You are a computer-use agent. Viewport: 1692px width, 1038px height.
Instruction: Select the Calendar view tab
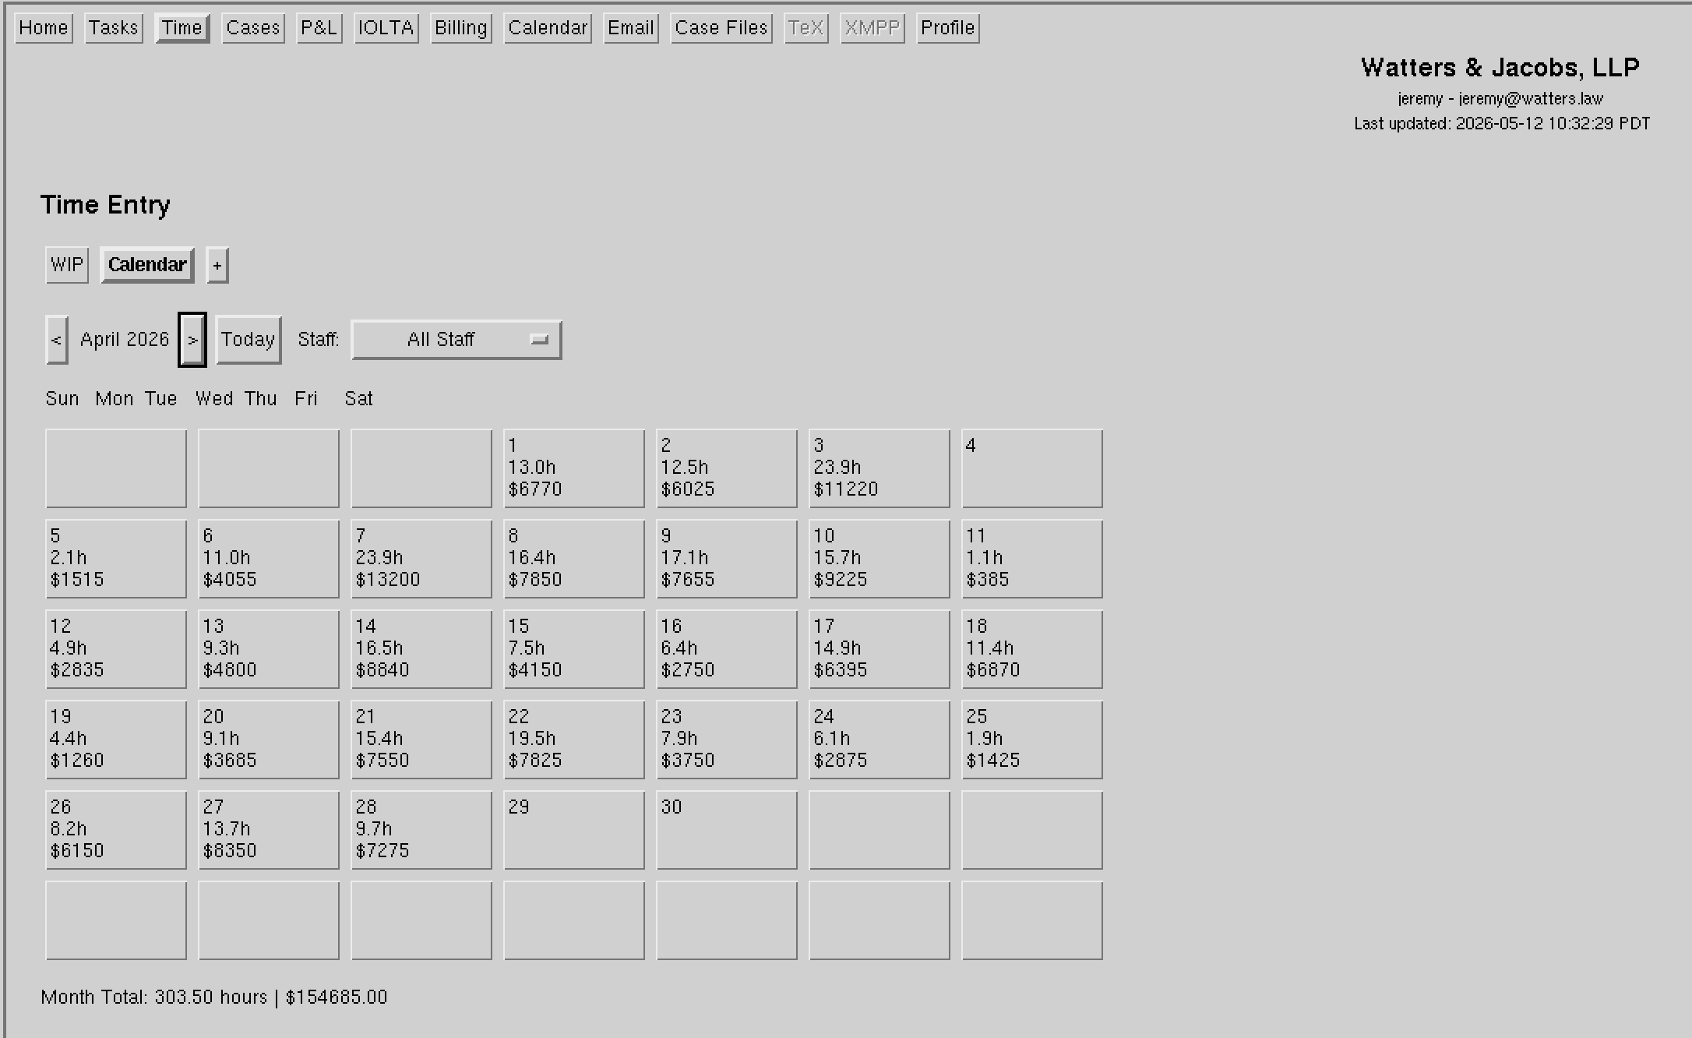(x=147, y=265)
